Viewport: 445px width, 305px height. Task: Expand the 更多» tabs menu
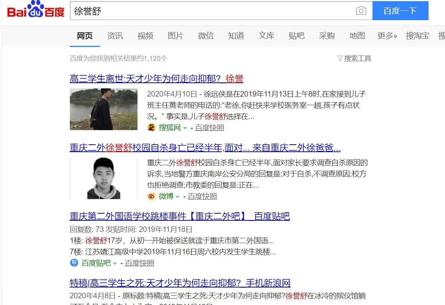[x=387, y=36]
